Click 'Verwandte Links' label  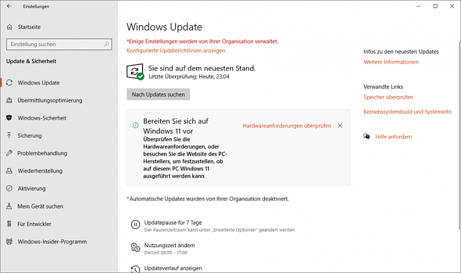(383, 87)
